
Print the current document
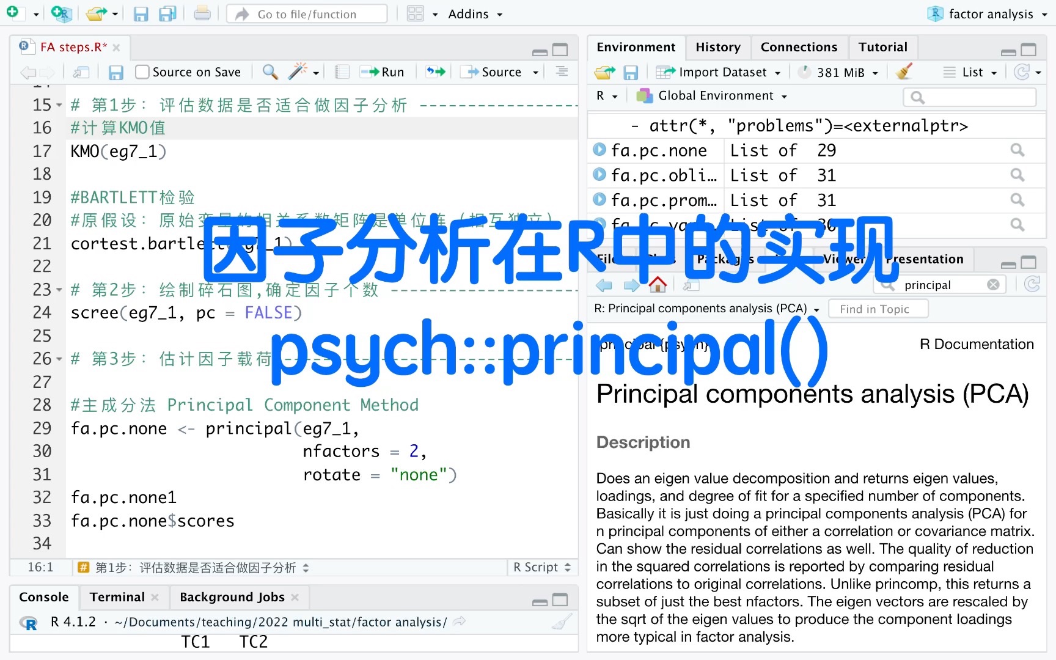click(x=202, y=13)
